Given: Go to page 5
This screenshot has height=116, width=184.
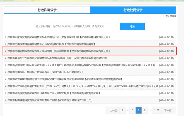Looking at the screenshot, I should [x=132, y=110].
